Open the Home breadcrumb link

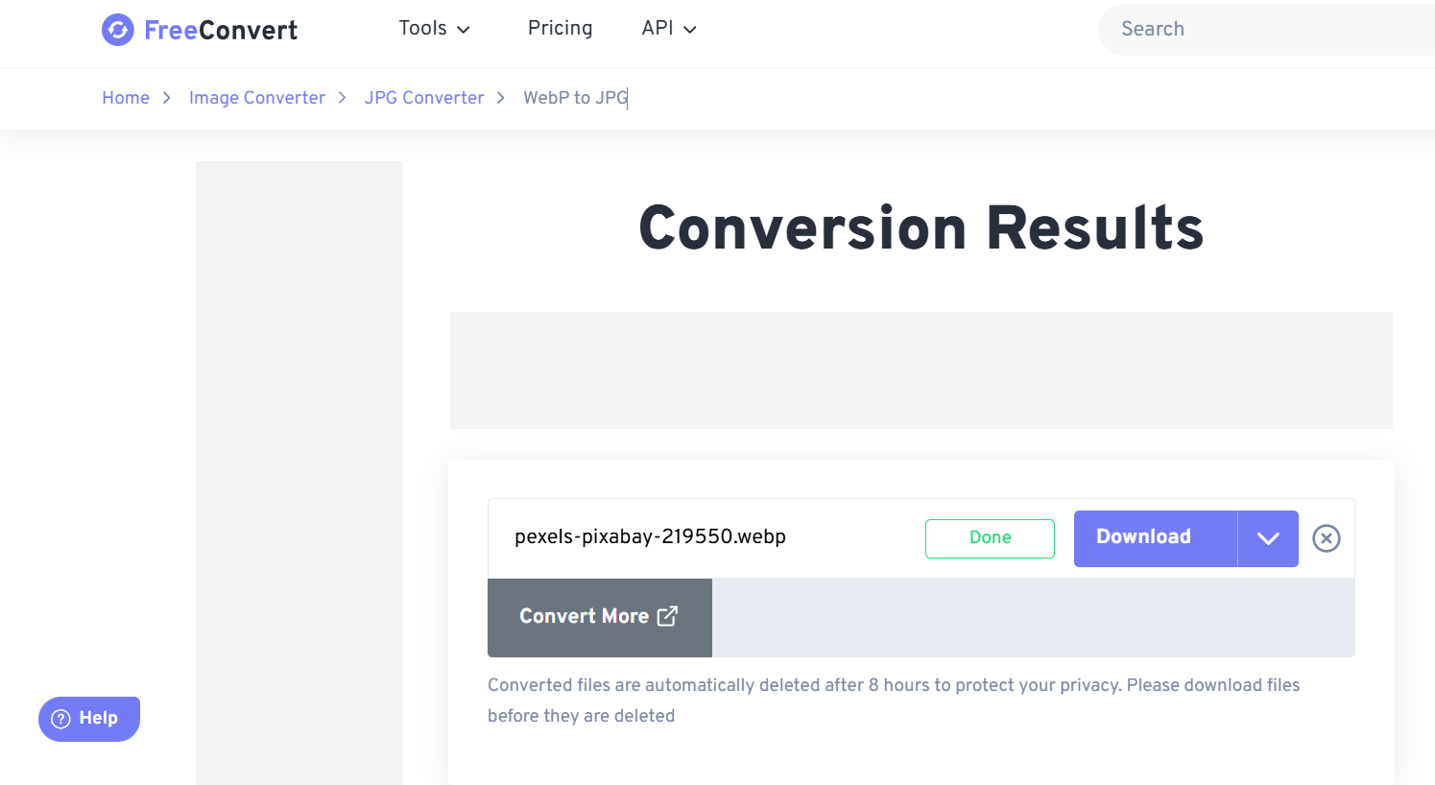(126, 98)
